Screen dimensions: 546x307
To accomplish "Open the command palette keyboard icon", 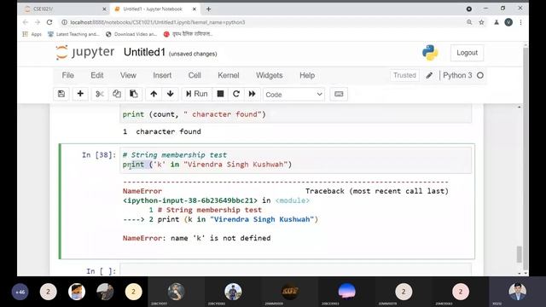I will click(x=339, y=94).
